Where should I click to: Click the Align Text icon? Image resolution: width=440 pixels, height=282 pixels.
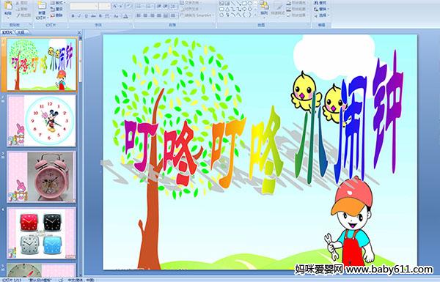click(182, 9)
